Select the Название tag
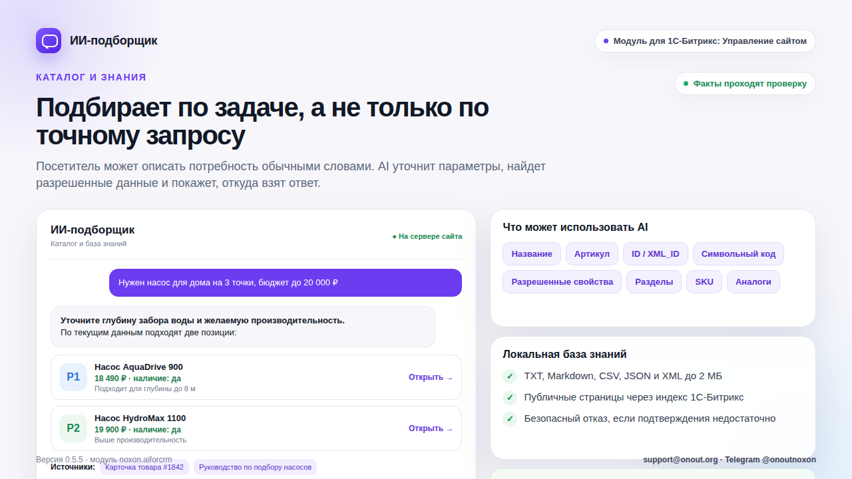The image size is (852, 479). (532, 254)
